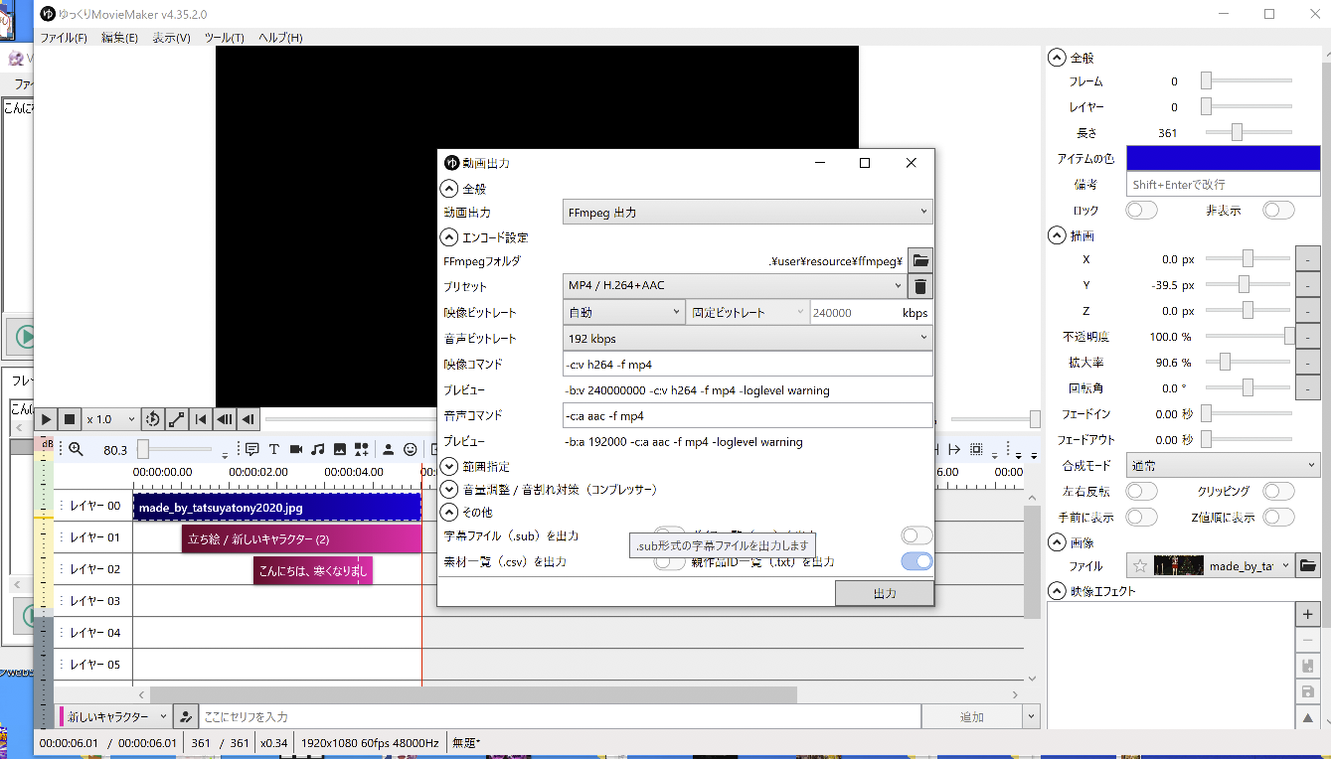Image resolution: width=1331 pixels, height=759 pixels.
Task: Click the timeline zoom magnifier icon
Action: coord(76,449)
